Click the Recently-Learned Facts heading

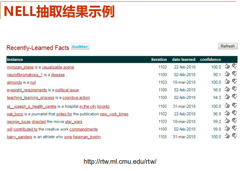pyautogui.click(x=38, y=48)
